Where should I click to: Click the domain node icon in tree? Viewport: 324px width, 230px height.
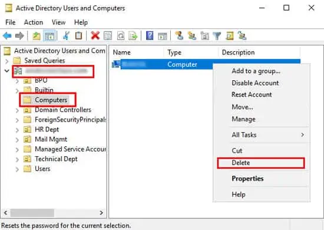click(x=18, y=71)
